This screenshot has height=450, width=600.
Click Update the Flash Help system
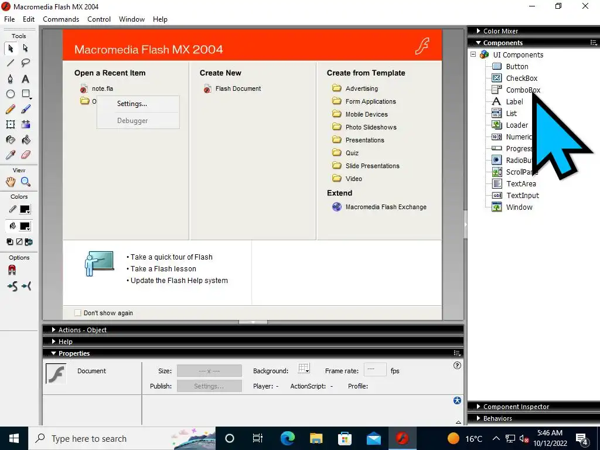click(x=179, y=281)
